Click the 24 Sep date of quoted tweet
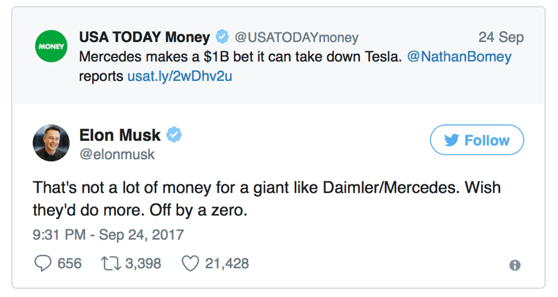This screenshot has width=558, height=297. pos(501,37)
